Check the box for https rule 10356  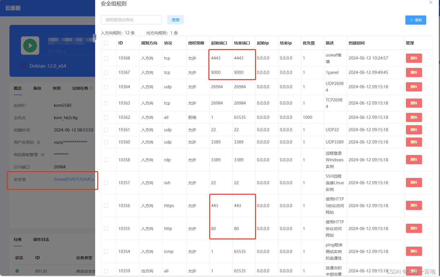(x=106, y=206)
